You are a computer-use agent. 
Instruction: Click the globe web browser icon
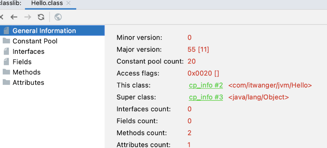coord(58,17)
